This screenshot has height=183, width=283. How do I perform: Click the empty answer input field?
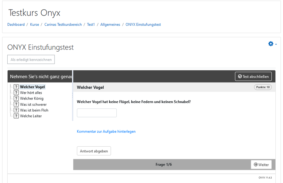(96, 113)
